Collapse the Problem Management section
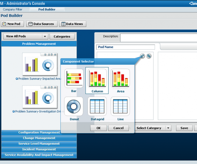 coord(39,44)
